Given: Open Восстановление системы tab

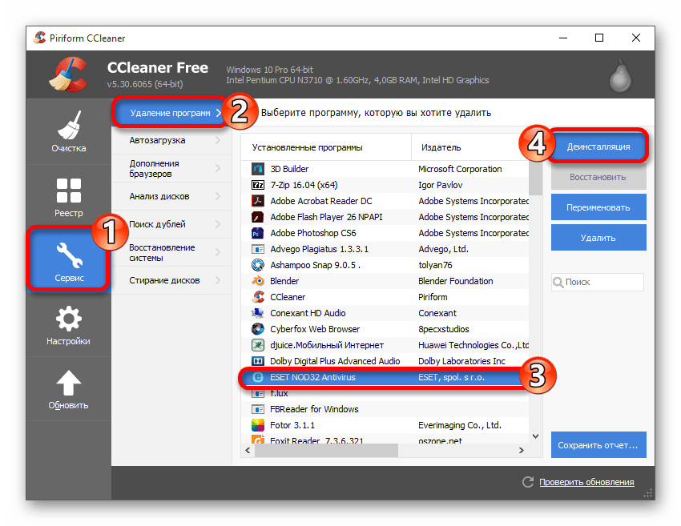Looking at the screenshot, I should [171, 252].
